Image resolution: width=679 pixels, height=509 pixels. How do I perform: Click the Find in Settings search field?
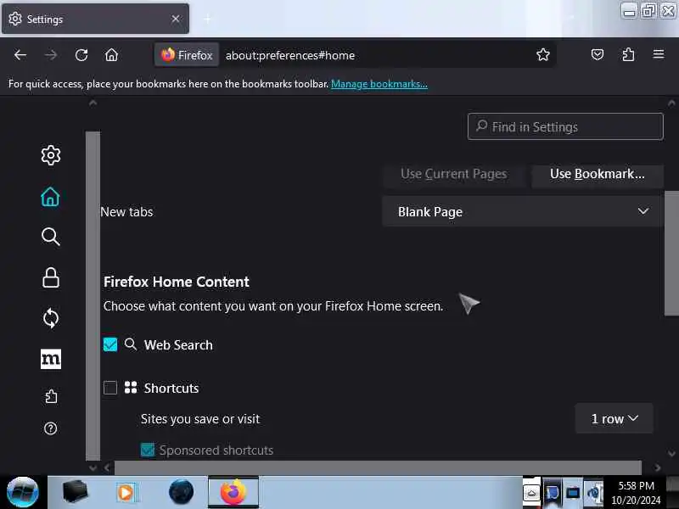[565, 126]
